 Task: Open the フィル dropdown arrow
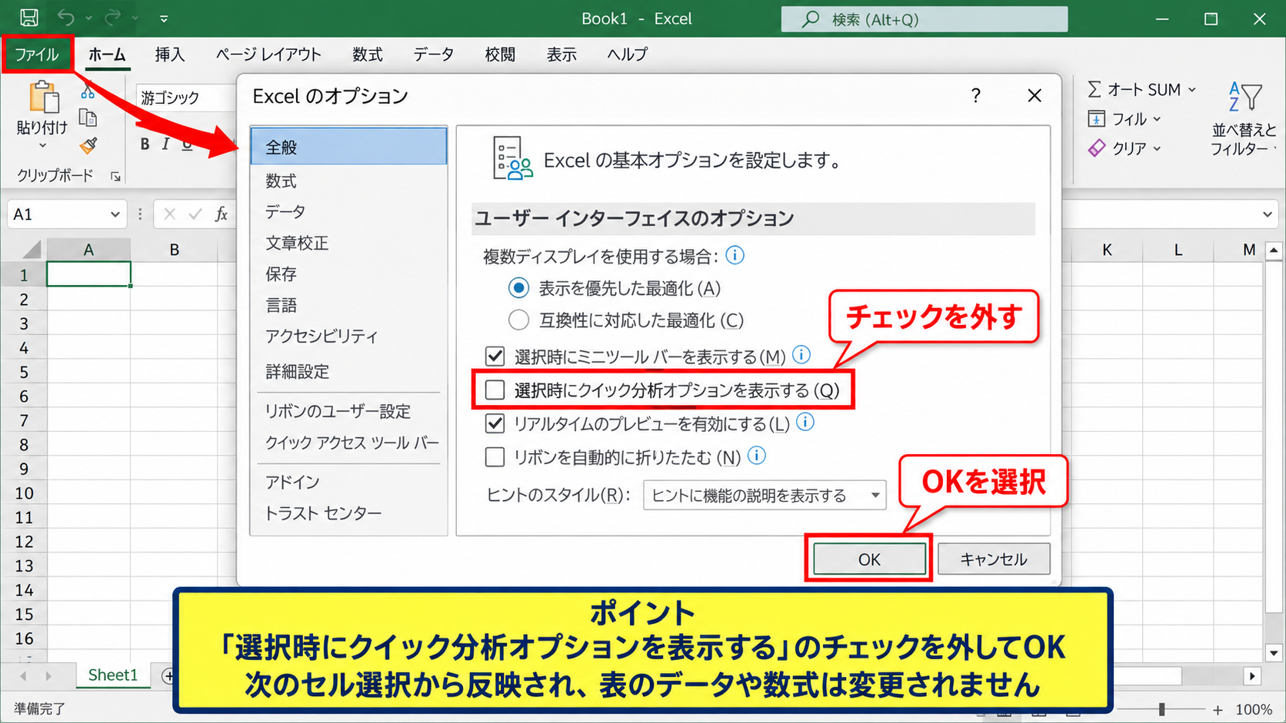click(x=1157, y=119)
